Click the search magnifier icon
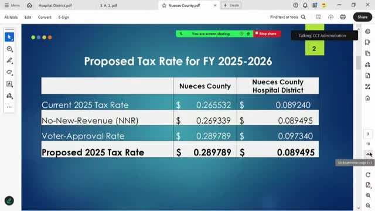The width and height of the screenshot is (375, 211). (x=304, y=17)
